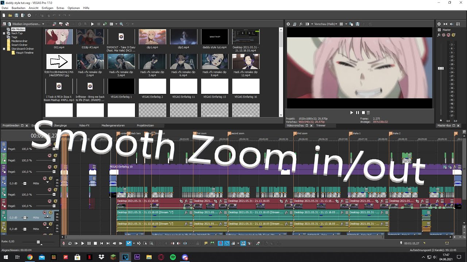Stop playback in timeline transport bar
467x262 pixels.
point(95,243)
